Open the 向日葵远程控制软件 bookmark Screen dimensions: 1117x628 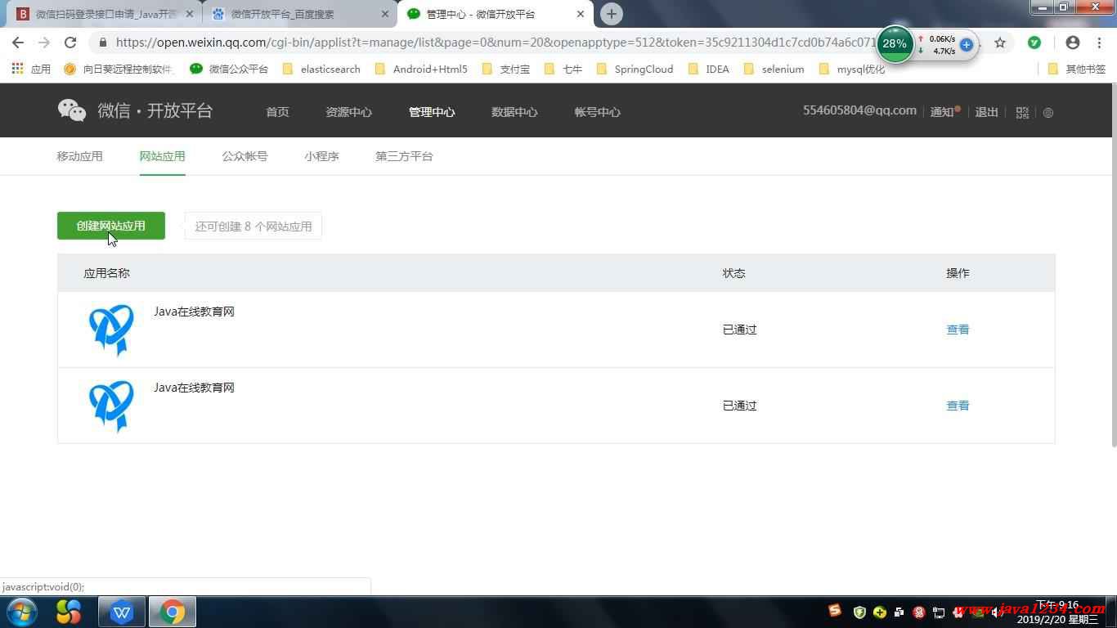[119, 69]
